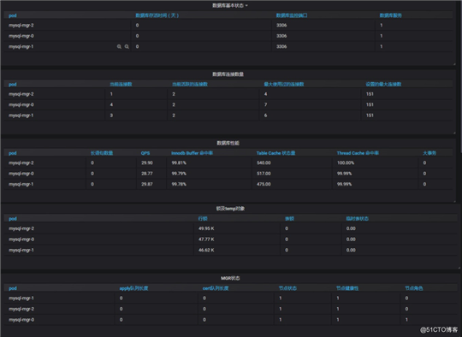Open the MGR状态 panel title menu
The height and width of the screenshot is (337, 462).
pos(230,278)
